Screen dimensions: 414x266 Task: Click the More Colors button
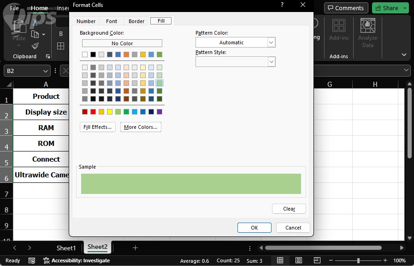point(141,127)
